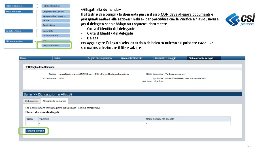The width and height of the screenshot is (272, 153).
Task: Click the Sportello date 01/04/2020 value
Action: click(x=185, y=78)
